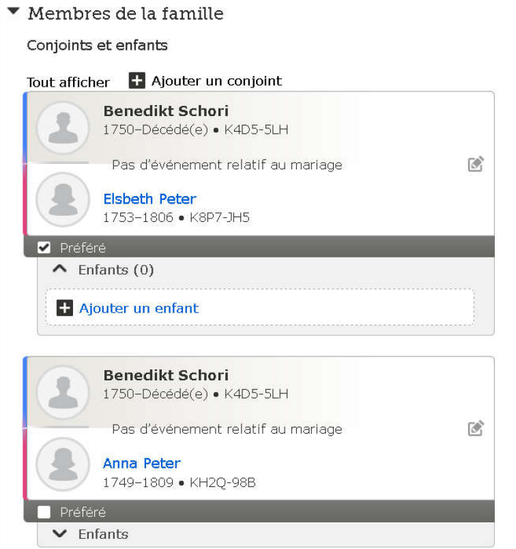
Task: Click the Tout afficher link
Action: point(68,82)
